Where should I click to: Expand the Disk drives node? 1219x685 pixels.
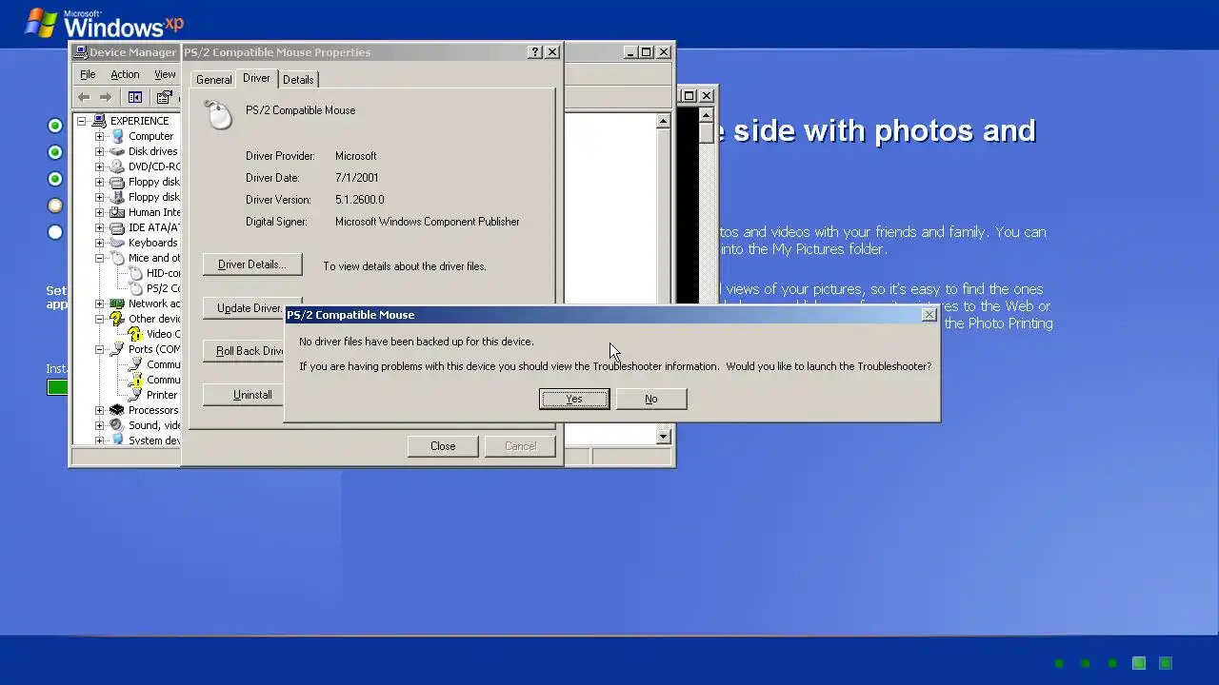click(99, 151)
